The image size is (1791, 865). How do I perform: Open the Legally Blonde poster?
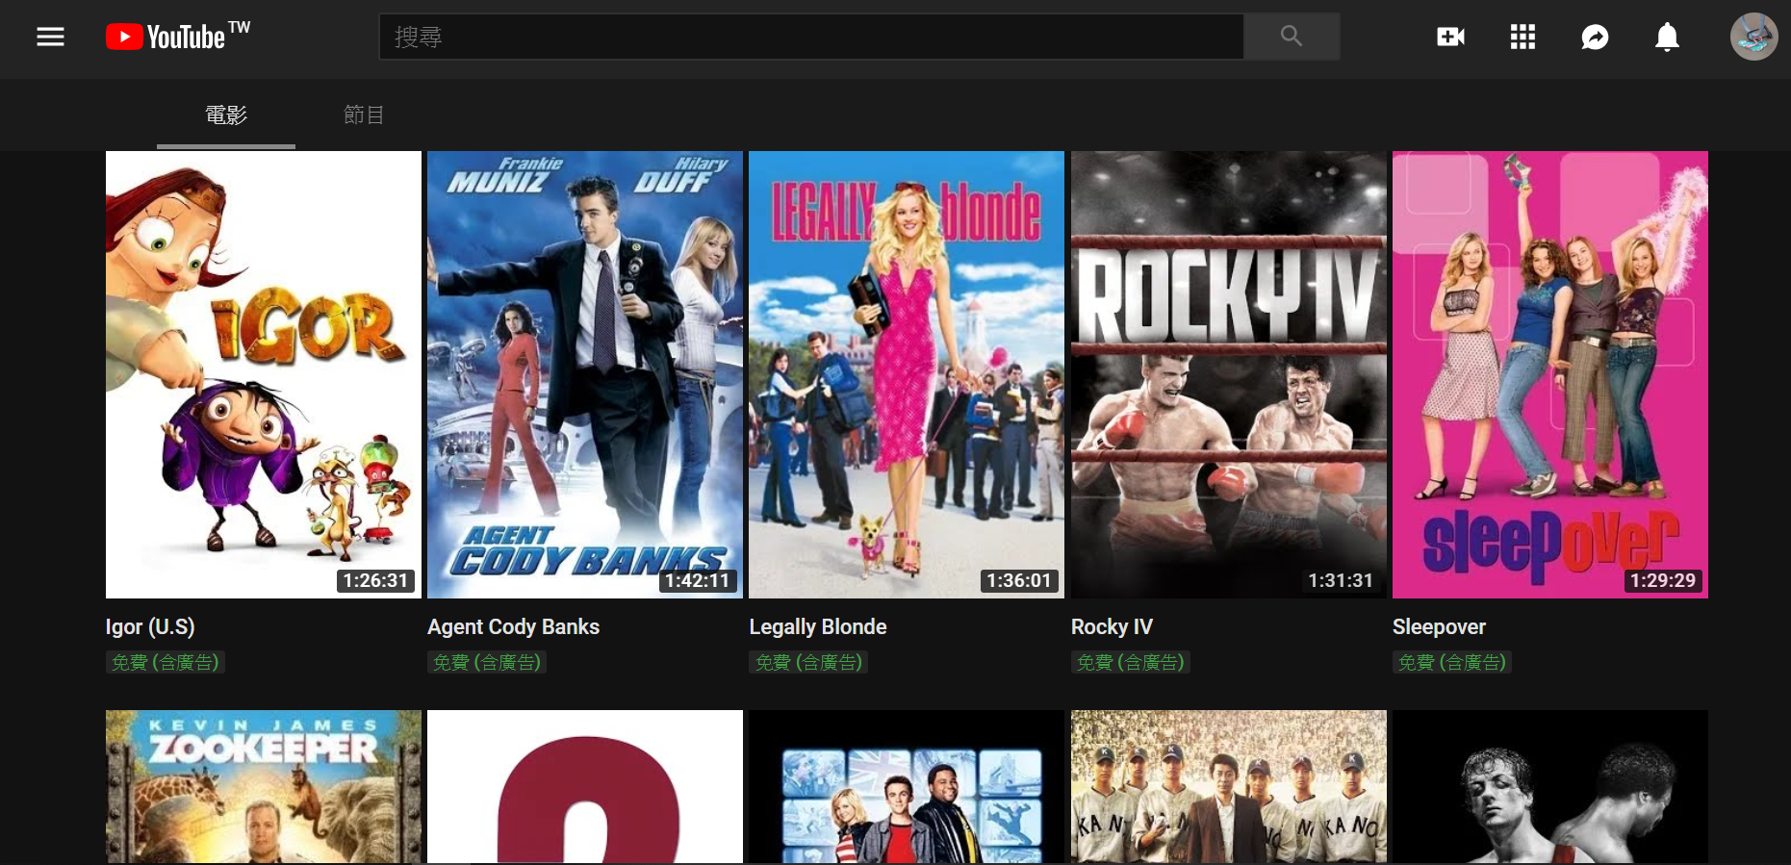907,374
